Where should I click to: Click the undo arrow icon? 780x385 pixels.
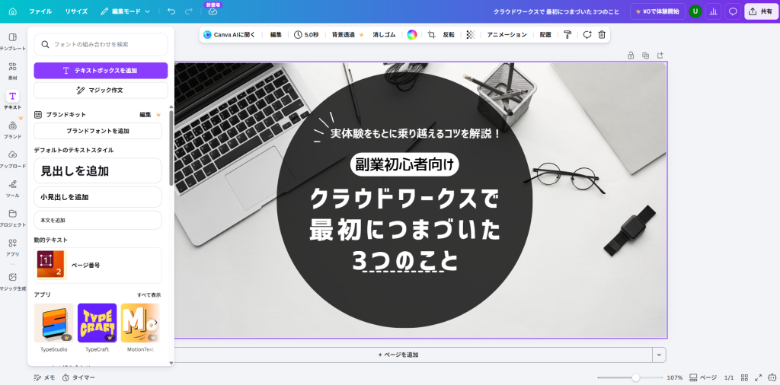click(x=171, y=11)
